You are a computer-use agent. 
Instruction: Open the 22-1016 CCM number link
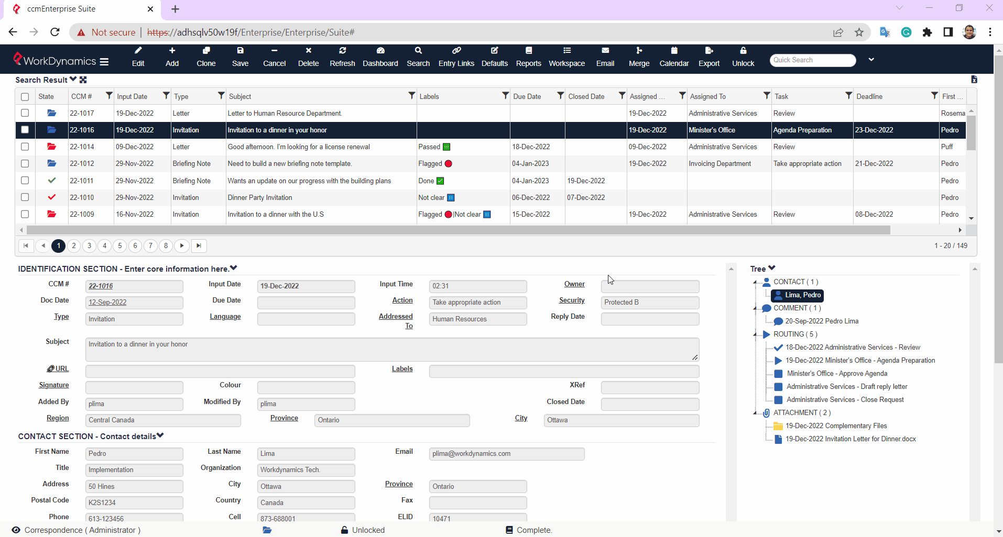tap(101, 286)
